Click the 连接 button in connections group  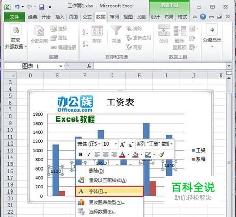[59, 29]
